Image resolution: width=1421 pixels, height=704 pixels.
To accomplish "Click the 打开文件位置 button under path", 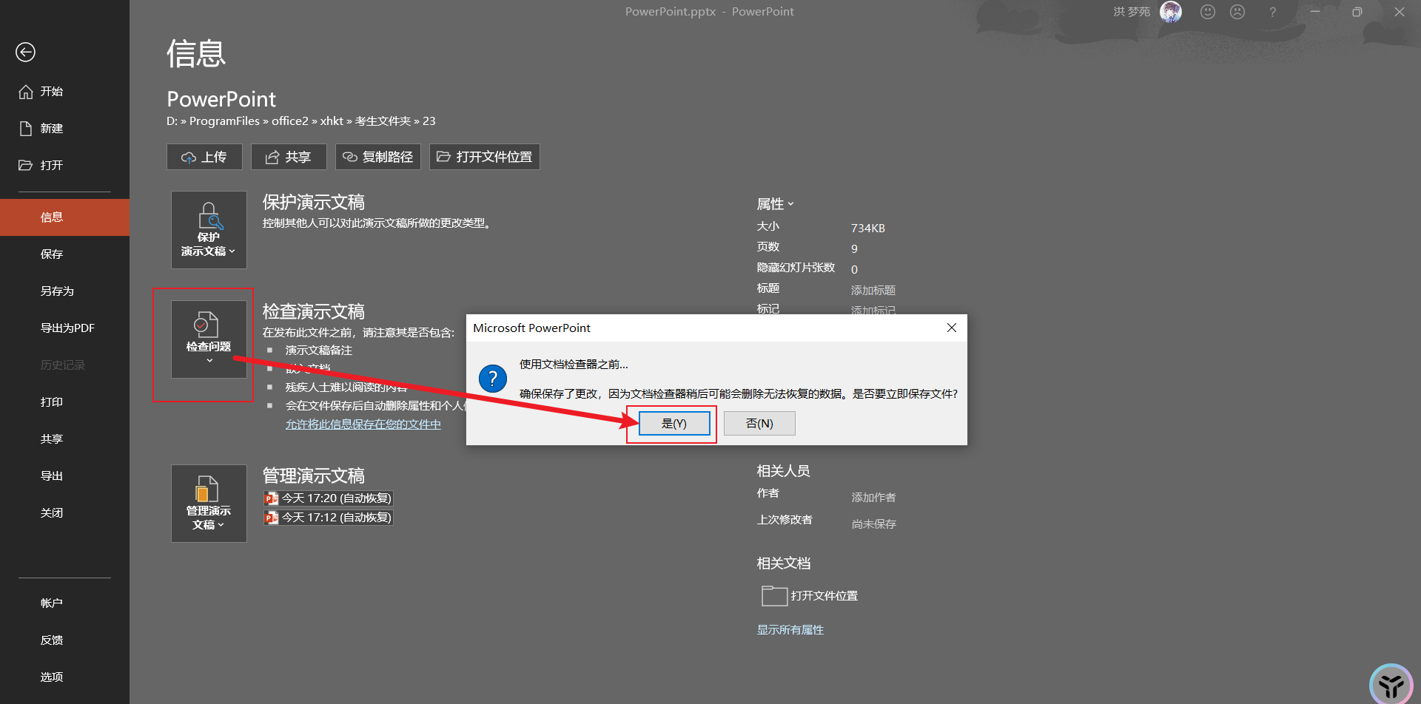I will (485, 157).
